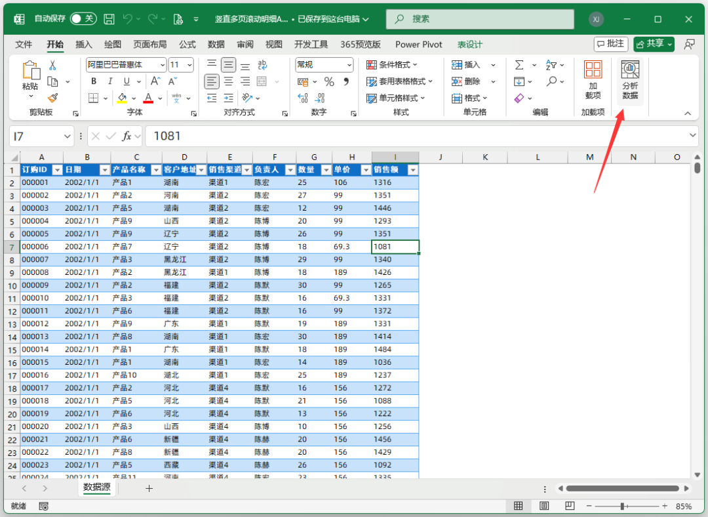Switch to the 插入 (Insert) ribbon tab
This screenshot has width=708, height=517.
click(x=83, y=45)
